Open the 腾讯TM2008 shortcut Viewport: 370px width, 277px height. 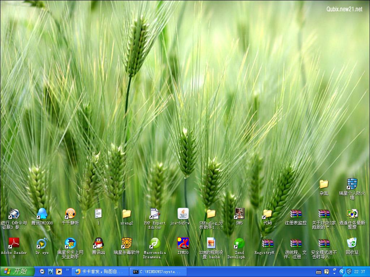(x=42, y=214)
